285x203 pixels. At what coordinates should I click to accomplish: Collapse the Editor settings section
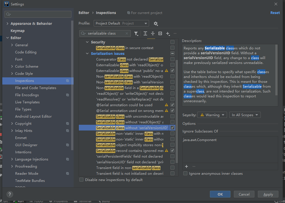pos(7,38)
